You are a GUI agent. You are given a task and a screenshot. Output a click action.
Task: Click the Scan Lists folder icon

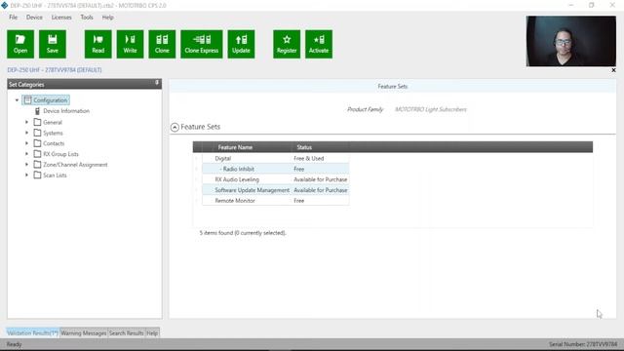(x=37, y=175)
